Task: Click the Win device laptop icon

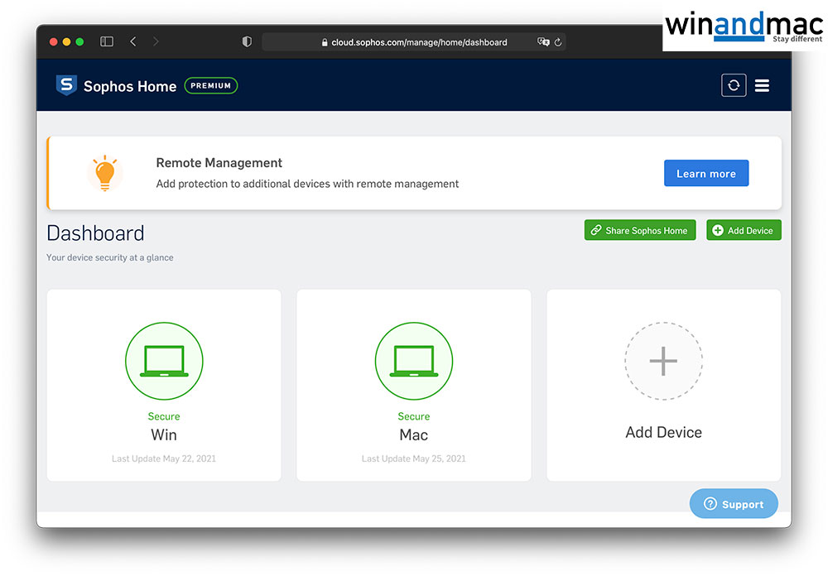Action: [x=164, y=362]
